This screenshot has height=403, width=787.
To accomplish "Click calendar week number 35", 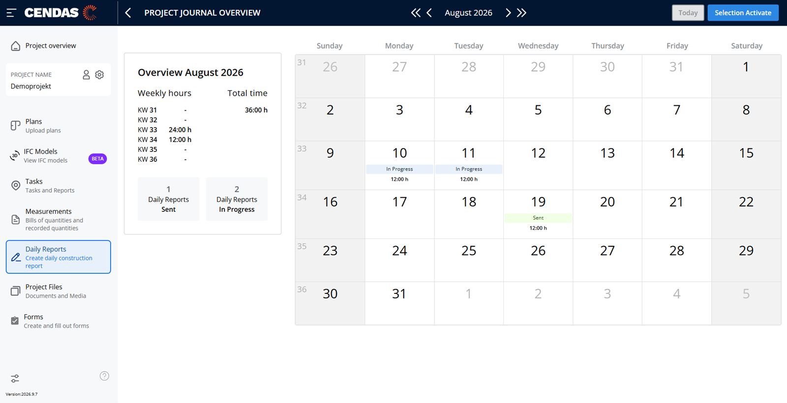I will pos(302,246).
